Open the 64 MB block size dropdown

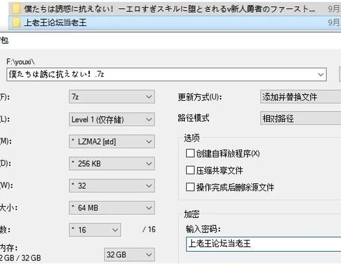pos(112,208)
